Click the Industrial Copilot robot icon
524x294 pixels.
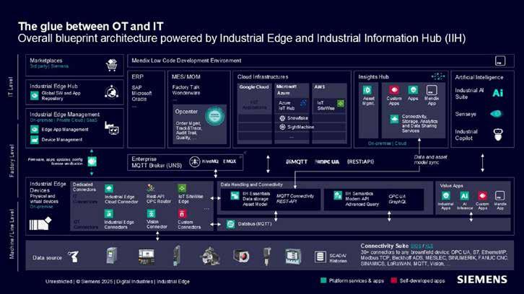click(498, 135)
